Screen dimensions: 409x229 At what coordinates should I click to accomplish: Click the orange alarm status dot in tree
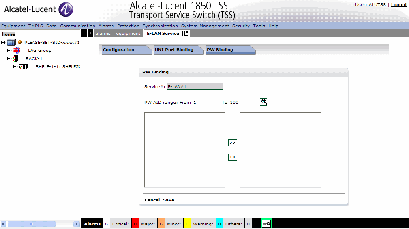[x=20, y=42]
